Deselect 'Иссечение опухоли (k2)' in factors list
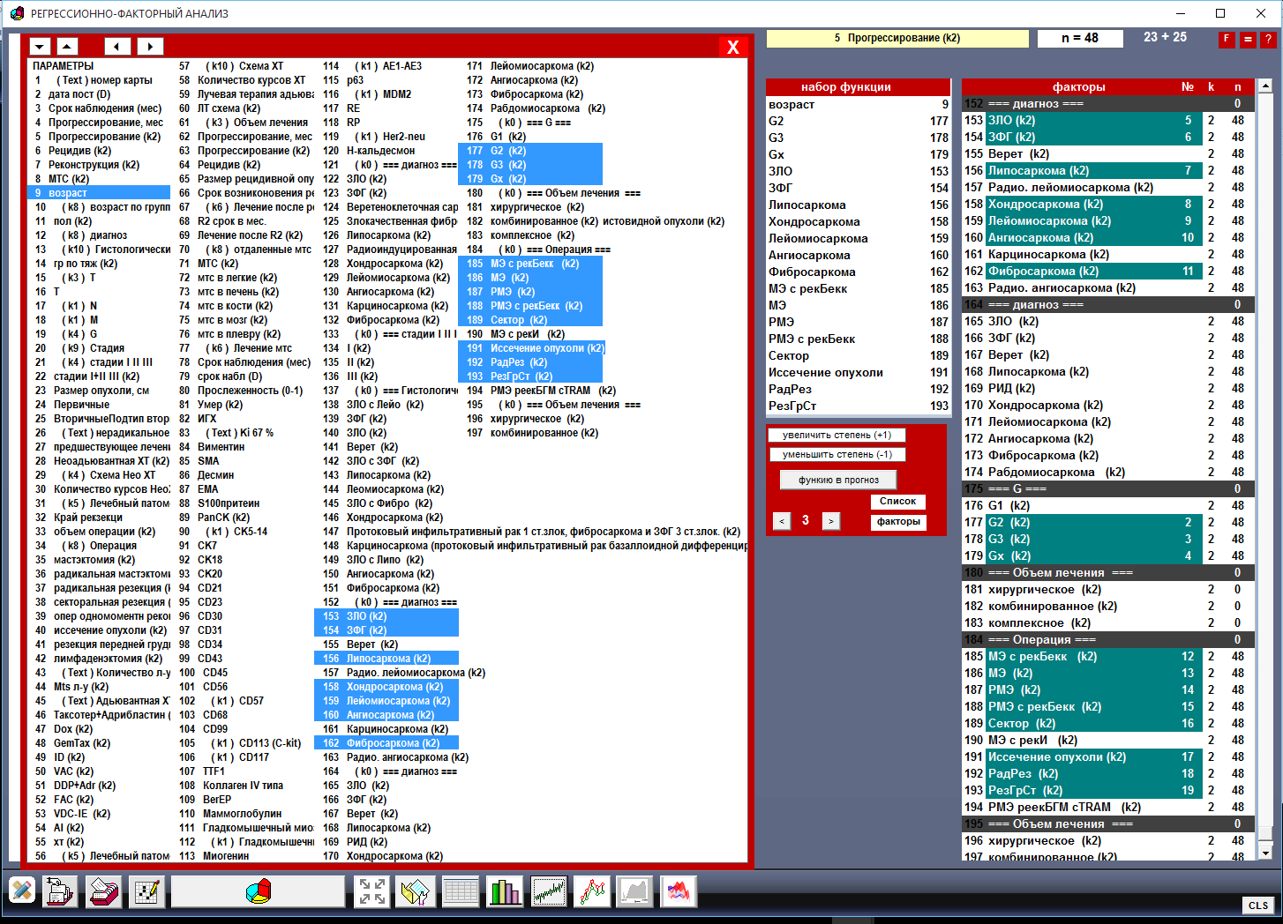1283x924 pixels. (1082, 757)
